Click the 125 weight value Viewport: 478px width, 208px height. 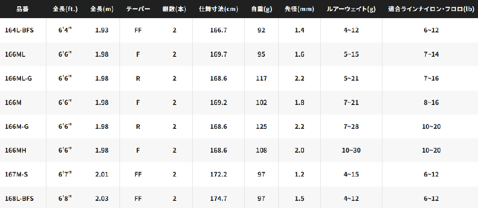pyautogui.click(x=261, y=126)
